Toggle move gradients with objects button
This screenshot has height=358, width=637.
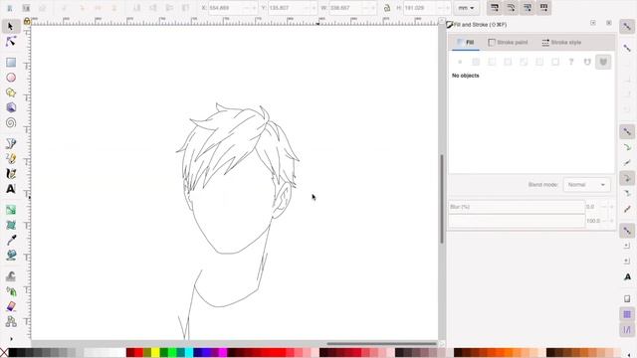pos(528,8)
